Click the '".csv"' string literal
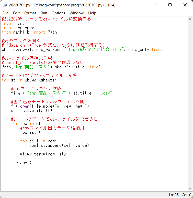The image size is (193, 198). tap(105, 93)
